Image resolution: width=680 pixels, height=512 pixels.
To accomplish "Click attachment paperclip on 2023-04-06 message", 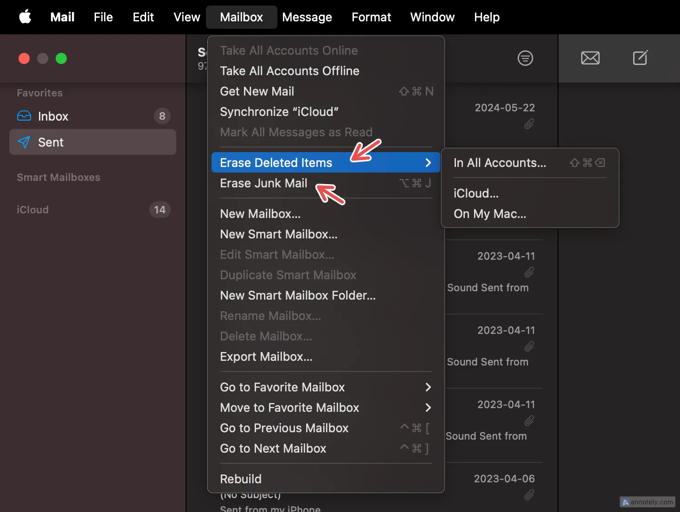I will click(x=529, y=495).
